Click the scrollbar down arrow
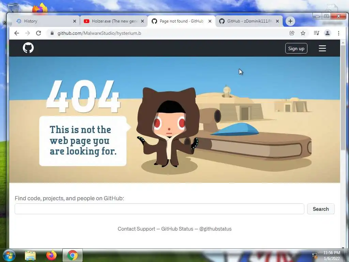The width and height of the screenshot is (349, 262). [x=343, y=247]
